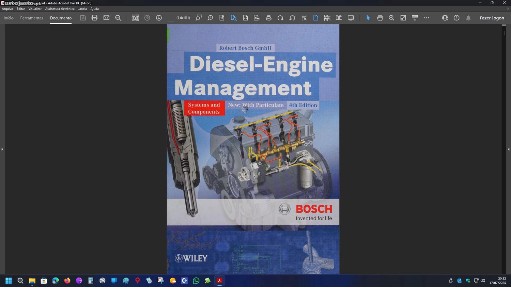
Task: Click the Fazer logon button
Action: point(492,18)
